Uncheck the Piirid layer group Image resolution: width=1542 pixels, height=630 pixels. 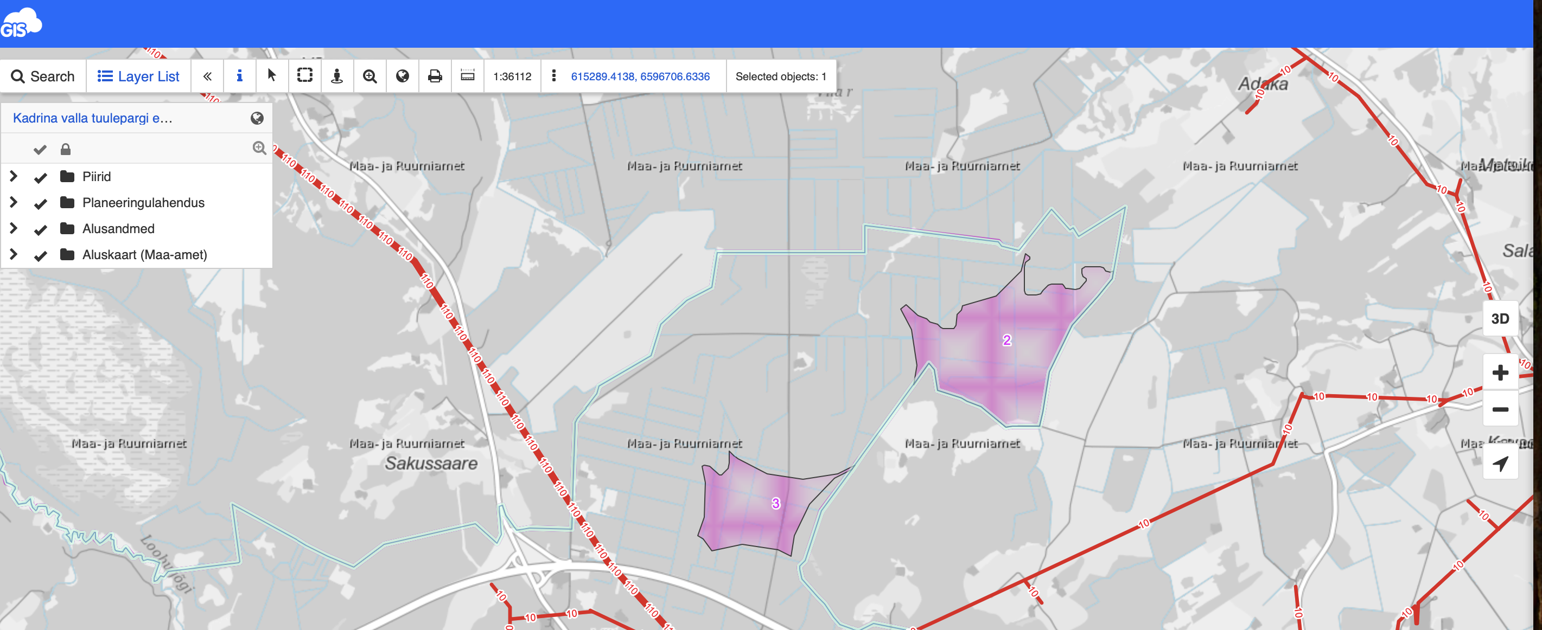tap(41, 177)
